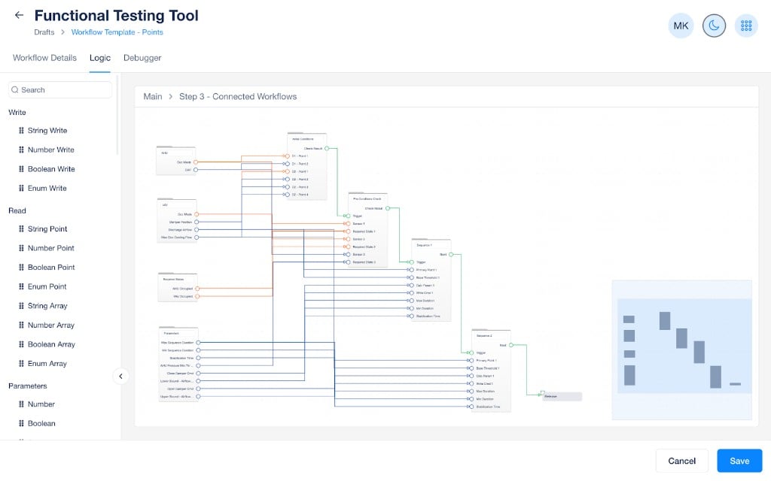
Task: Grab the drag handle for Enum Array
Action: click(21, 363)
